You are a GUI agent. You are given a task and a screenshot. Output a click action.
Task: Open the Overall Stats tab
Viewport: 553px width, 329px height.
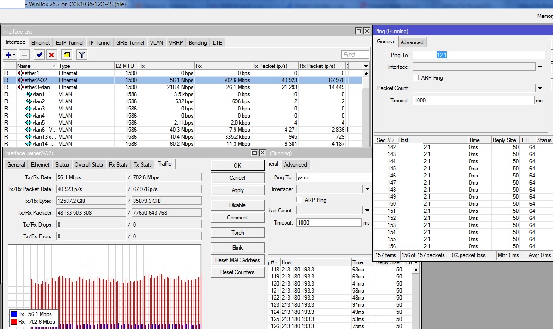(89, 165)
